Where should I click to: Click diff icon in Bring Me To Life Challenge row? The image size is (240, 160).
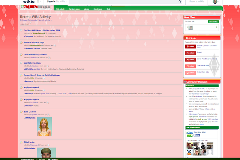click(x=44, y=78)
